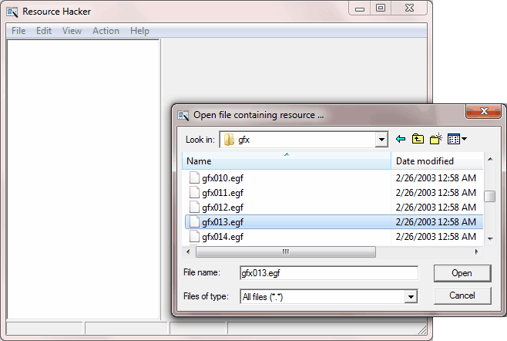Open the View menu in Resource Hacker
The height and width of the screenshot is (341, 507).
pos(72,31)
